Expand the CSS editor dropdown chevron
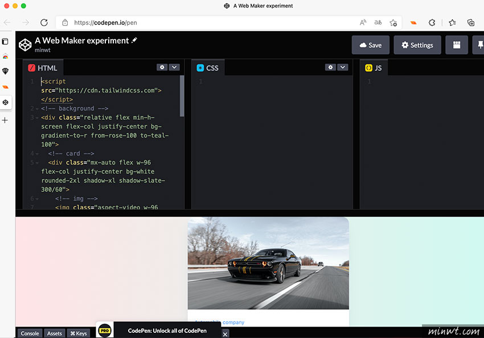The image size is (484, 338). [343, 67]
